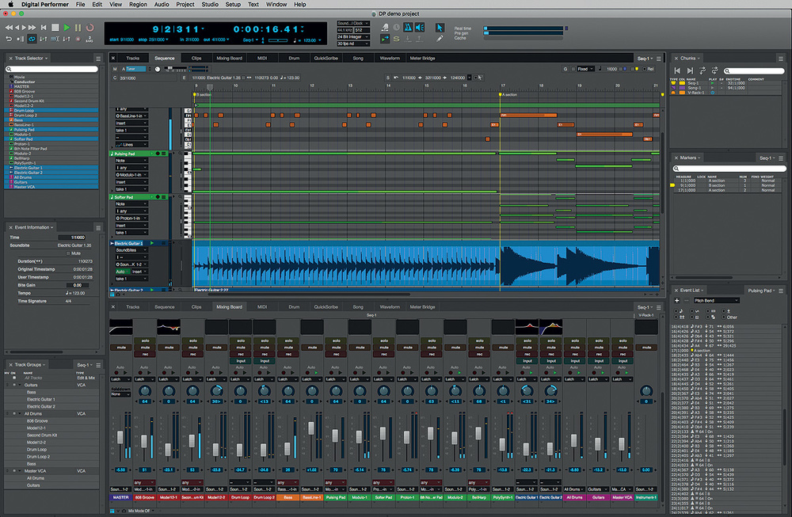Open the Seq-1 dropdown in Markers panel
The height and width of the screenshot is (517, 792).
tap(767, 158)
